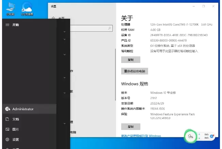Viewport: 222px width, 149px height.
Task: Click the 4.00 GB RAM value
Action: pos(155,30)
